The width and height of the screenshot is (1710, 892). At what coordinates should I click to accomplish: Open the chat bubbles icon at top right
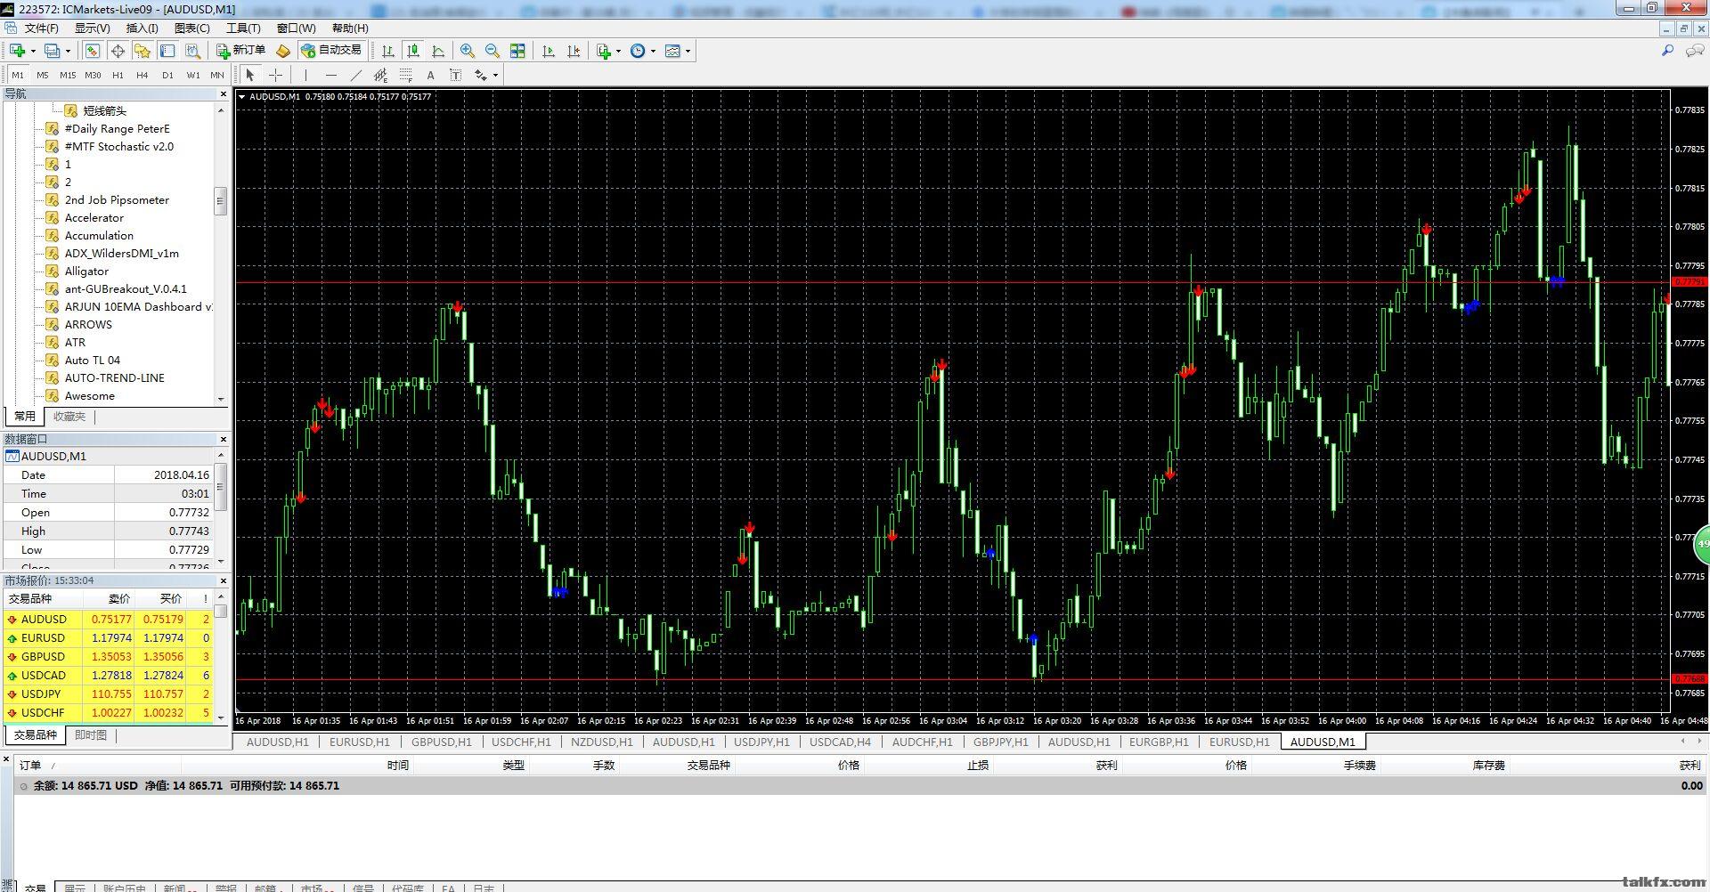[x=1695, y=51]
